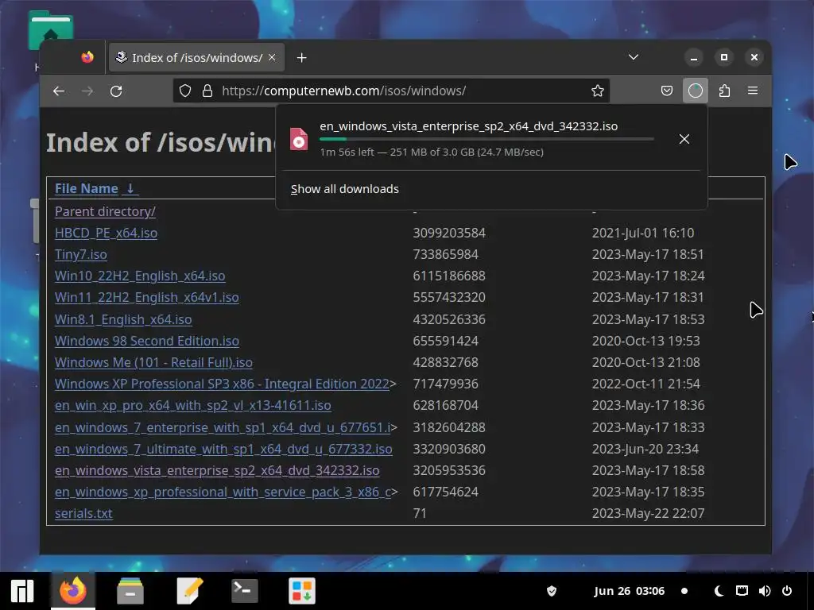Open the software manager taskbar icon
The width and height of the screenshot is (814, 610).
point(301,591)
